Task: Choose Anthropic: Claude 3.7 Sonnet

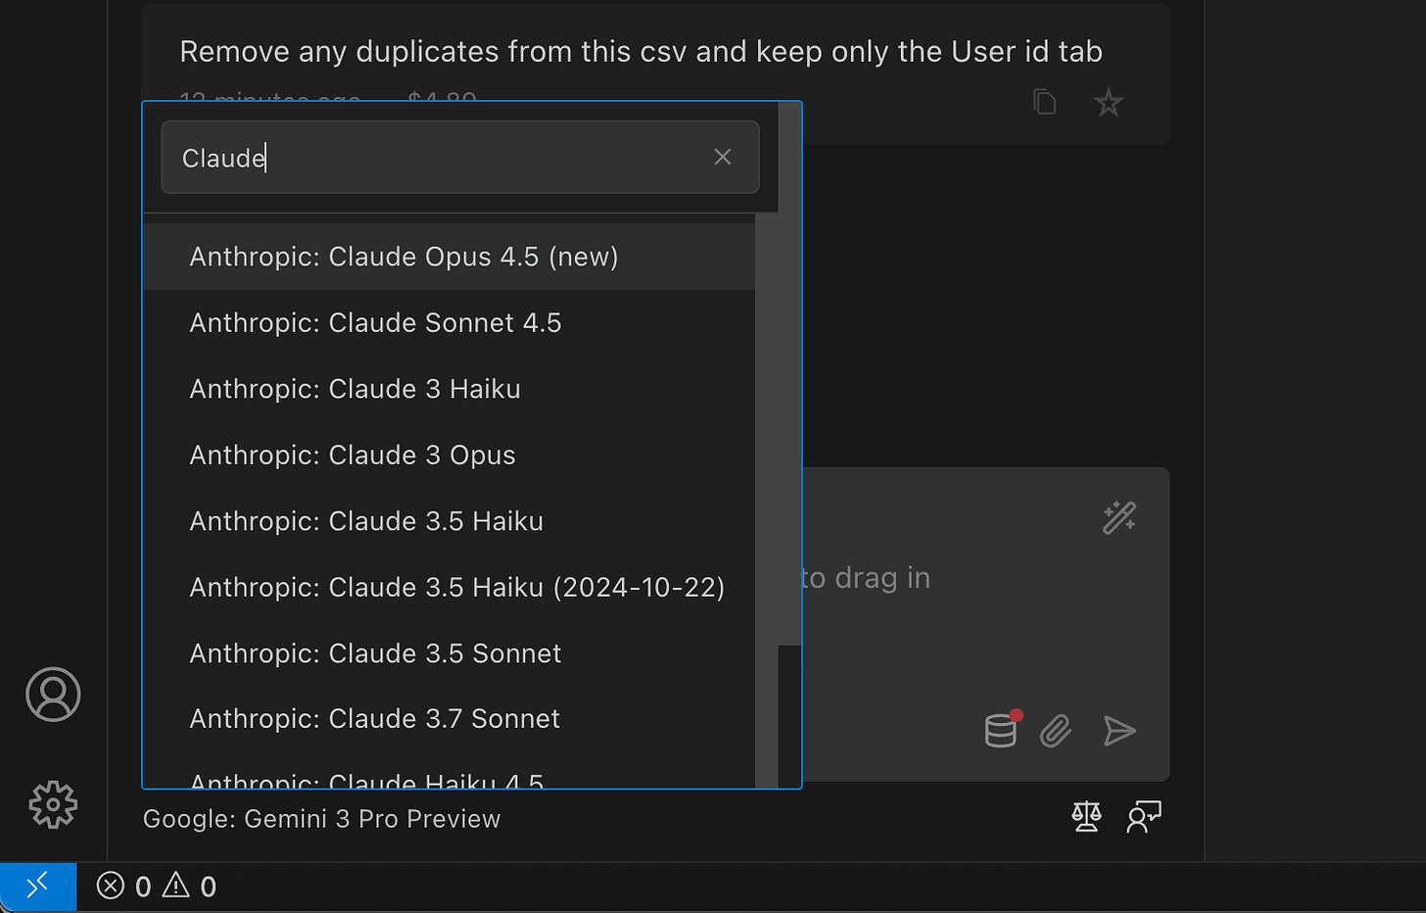Action: point(449,719)
